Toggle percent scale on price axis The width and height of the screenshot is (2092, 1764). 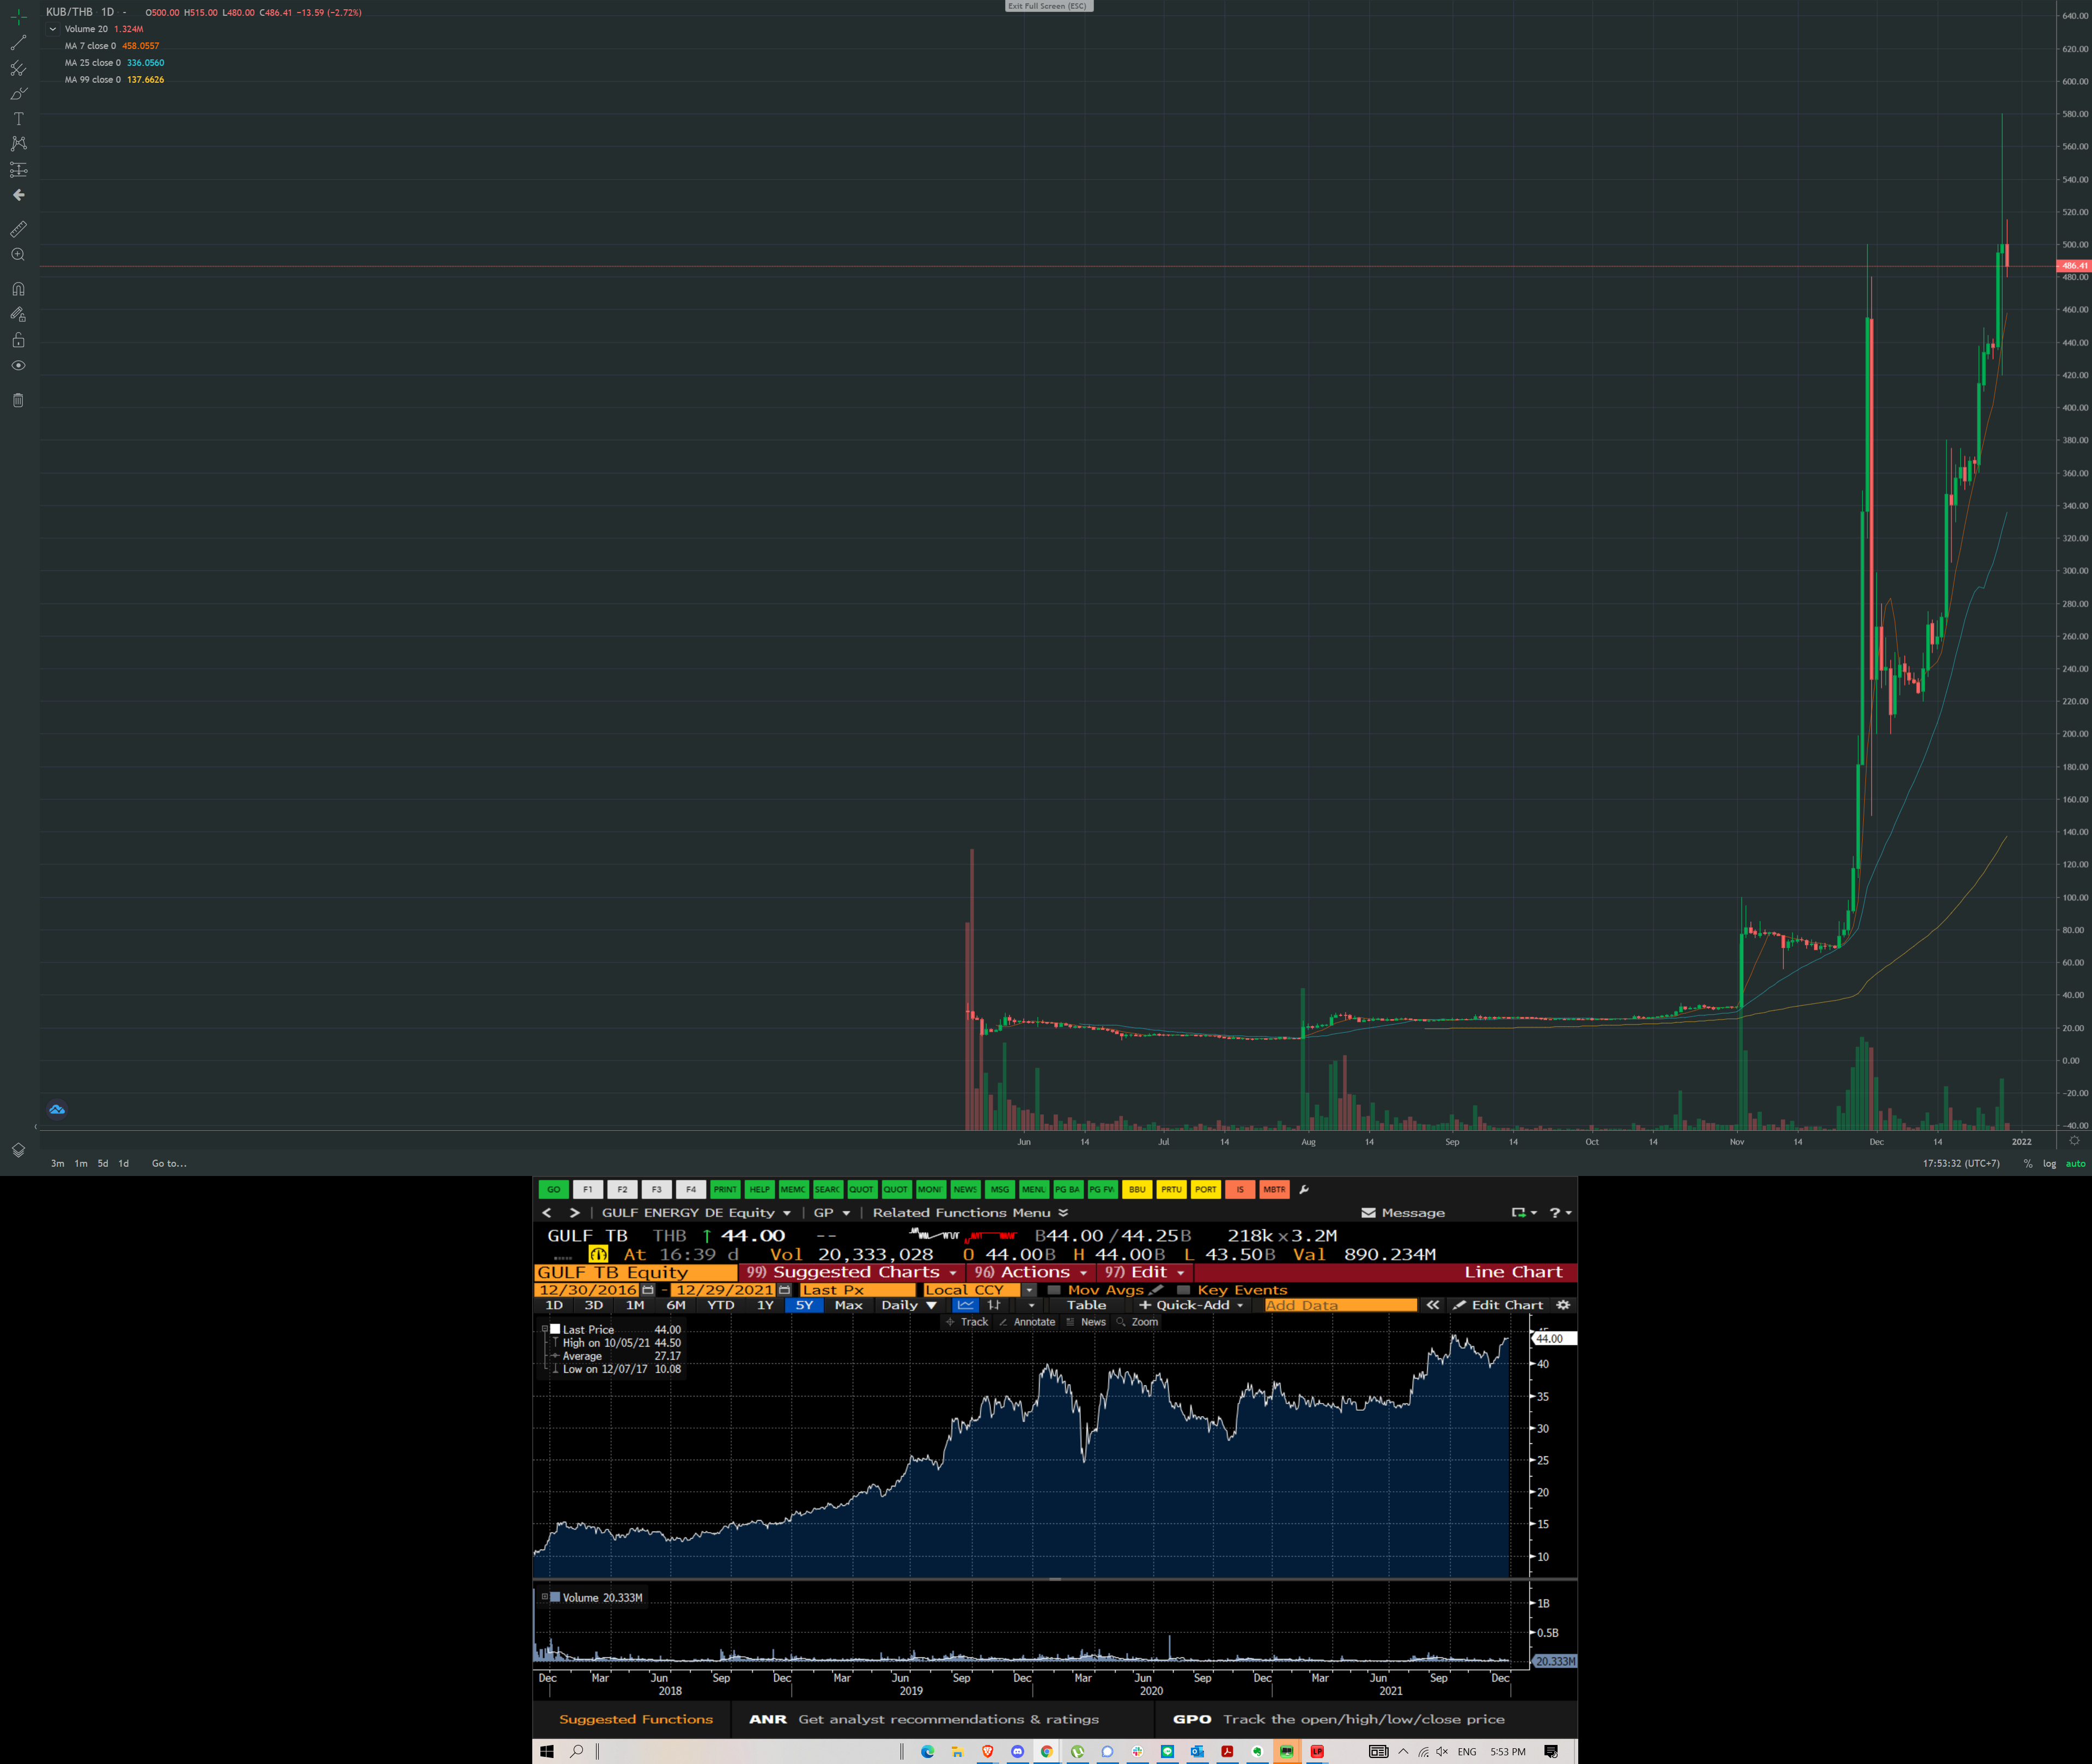click(x=2028, y=1163)
